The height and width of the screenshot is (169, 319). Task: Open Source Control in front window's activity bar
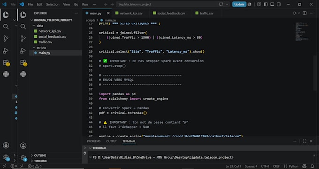pyautogui.click(x=23, y=38)
